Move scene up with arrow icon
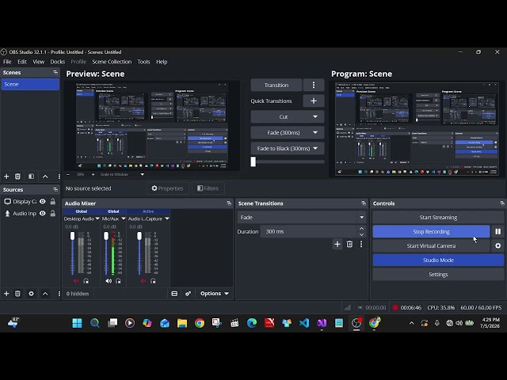Screen dimensions: 507x380 (45, 177)
